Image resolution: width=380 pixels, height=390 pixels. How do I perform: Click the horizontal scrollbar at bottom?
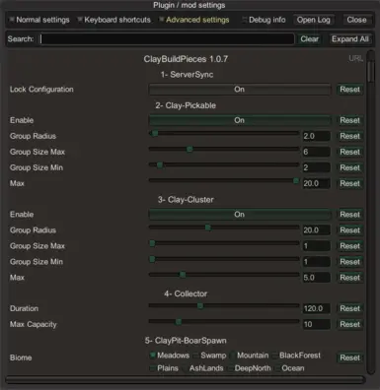186,380
